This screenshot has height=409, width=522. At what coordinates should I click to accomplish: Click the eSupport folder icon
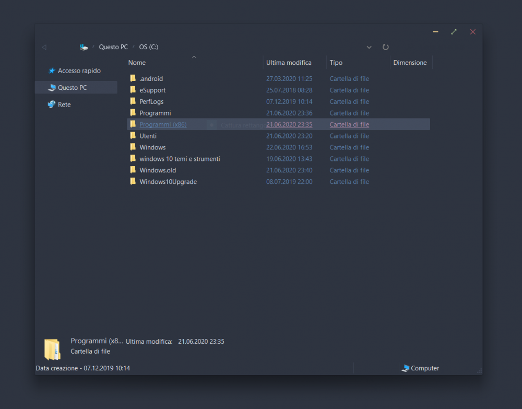click(x=133, y=90)
